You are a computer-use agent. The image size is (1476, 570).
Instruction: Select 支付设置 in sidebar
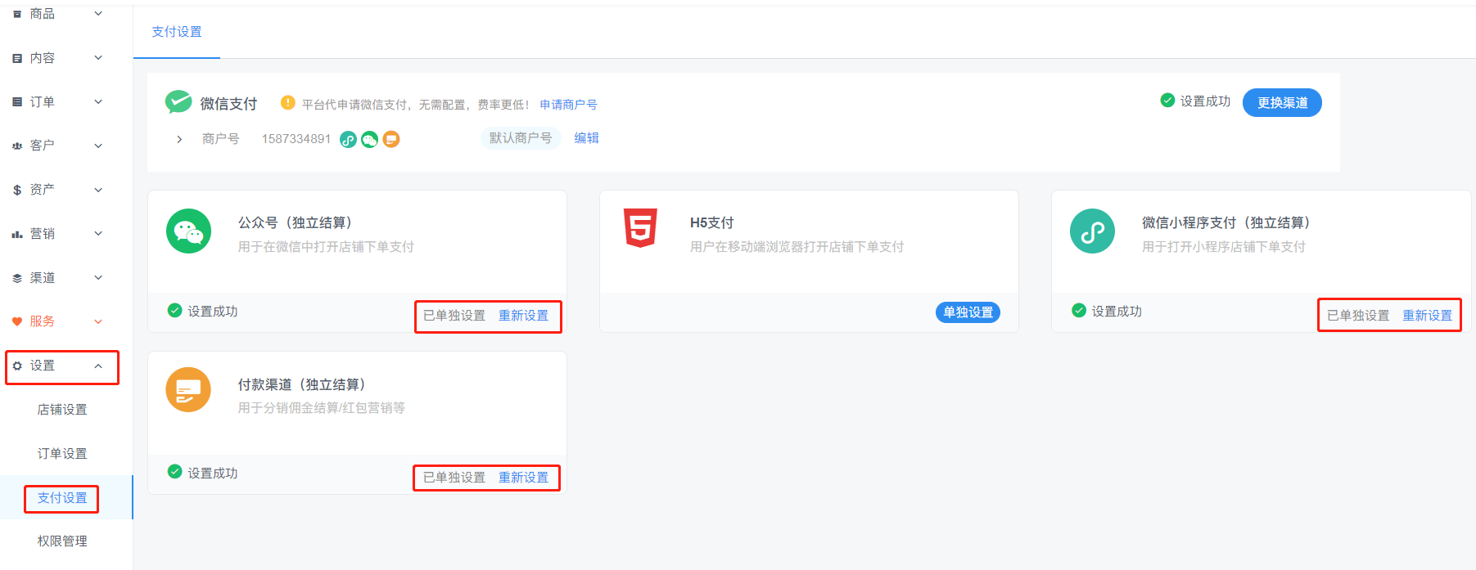point(62,497)
